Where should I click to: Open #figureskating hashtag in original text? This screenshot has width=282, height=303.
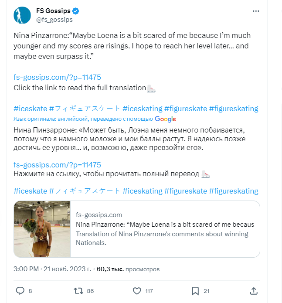pos(234,109)
